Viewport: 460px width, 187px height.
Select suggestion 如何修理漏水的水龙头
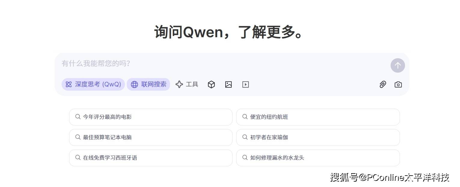(x=318, y=158)
